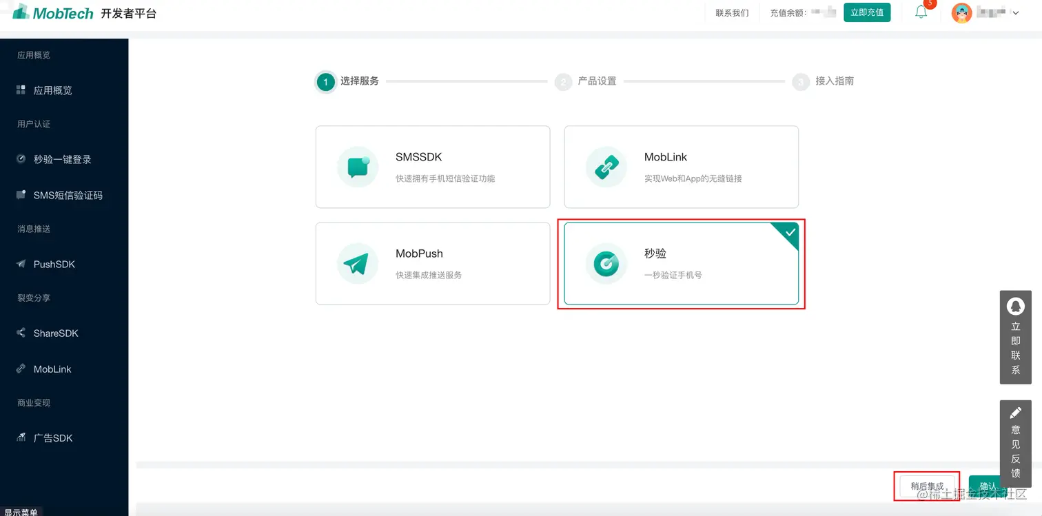This screenshot has width=1042, height=516.
Task: Click the 用户认证 section header
Action: (34, 124)
